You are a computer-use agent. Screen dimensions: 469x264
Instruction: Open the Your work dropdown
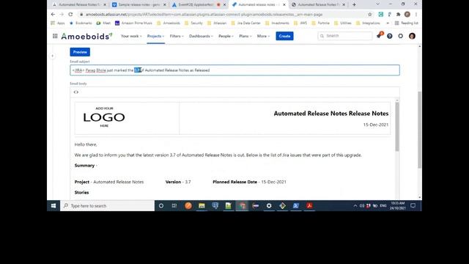tap(131, 36)
